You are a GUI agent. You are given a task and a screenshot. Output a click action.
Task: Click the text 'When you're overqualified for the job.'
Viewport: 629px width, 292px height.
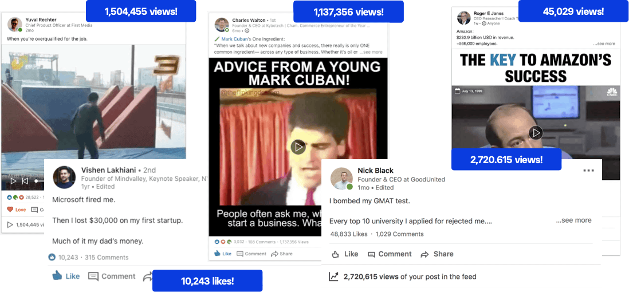[x=47, y=39]
